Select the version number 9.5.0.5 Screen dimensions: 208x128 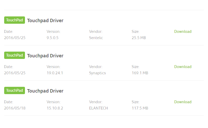tap(53, 38)
